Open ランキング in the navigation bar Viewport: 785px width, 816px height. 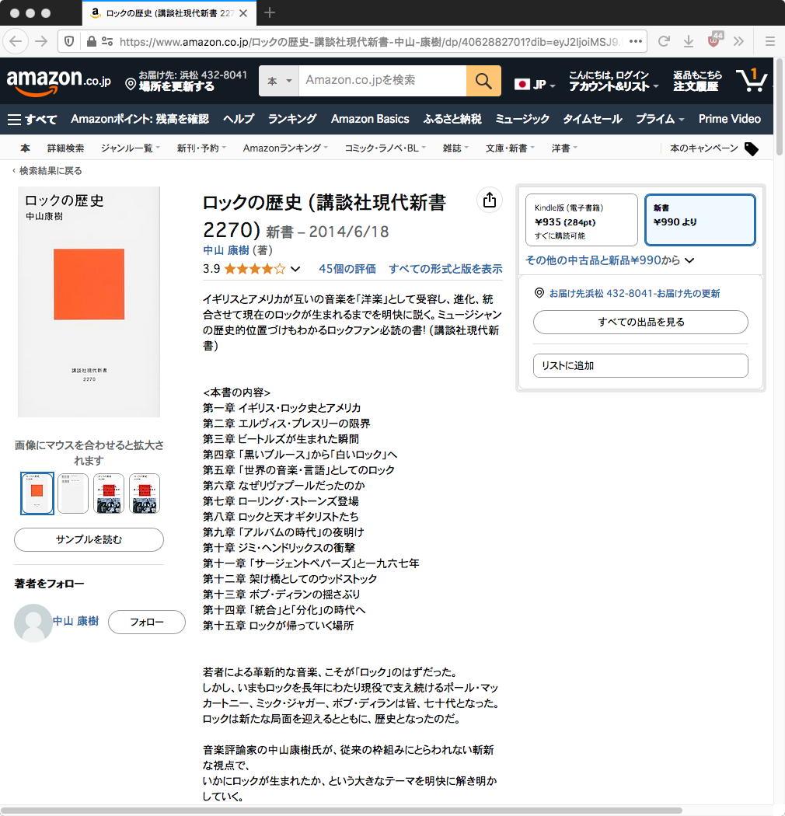click(292, 119)
